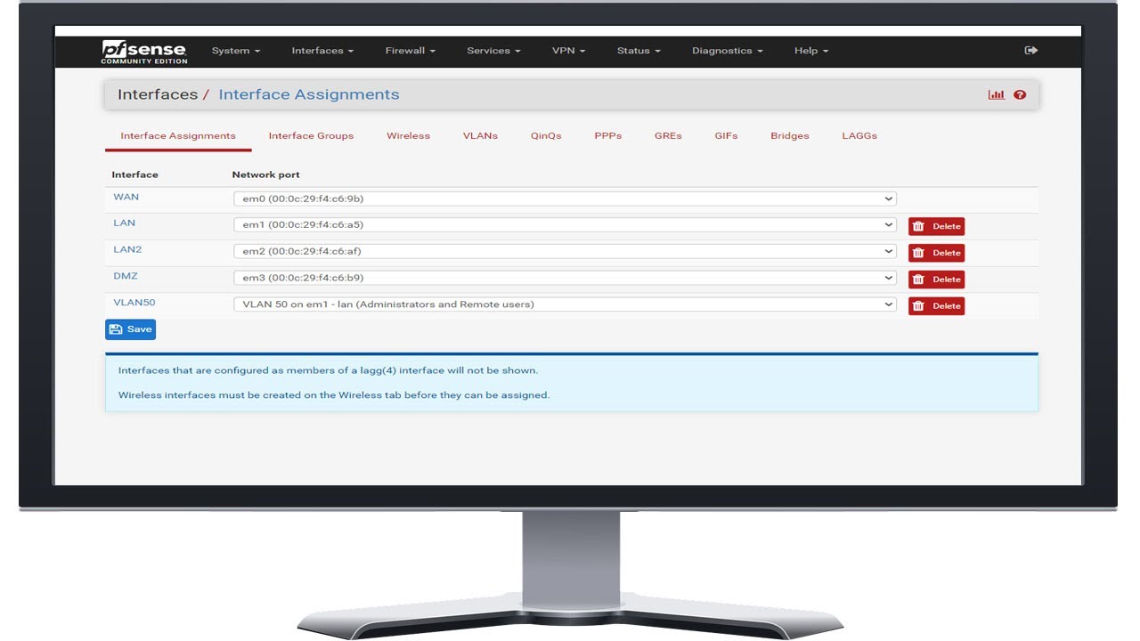Click the floppy disk icon on Save
The height and width of the screenshot is (641, 1140).
point(116,329)
